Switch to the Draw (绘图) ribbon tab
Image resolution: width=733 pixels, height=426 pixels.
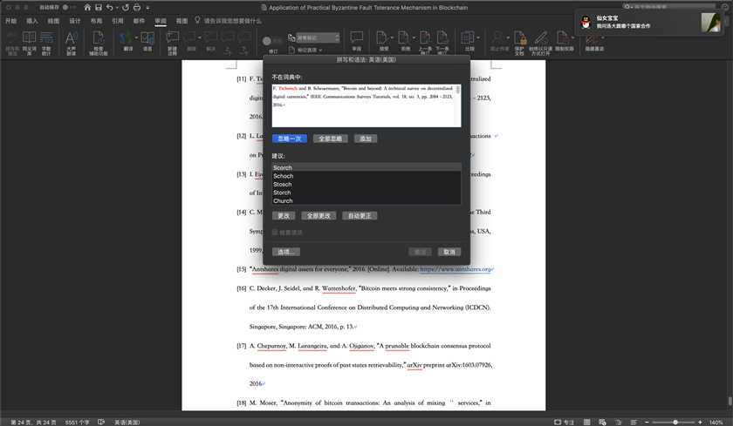click(x=53, y=21)
